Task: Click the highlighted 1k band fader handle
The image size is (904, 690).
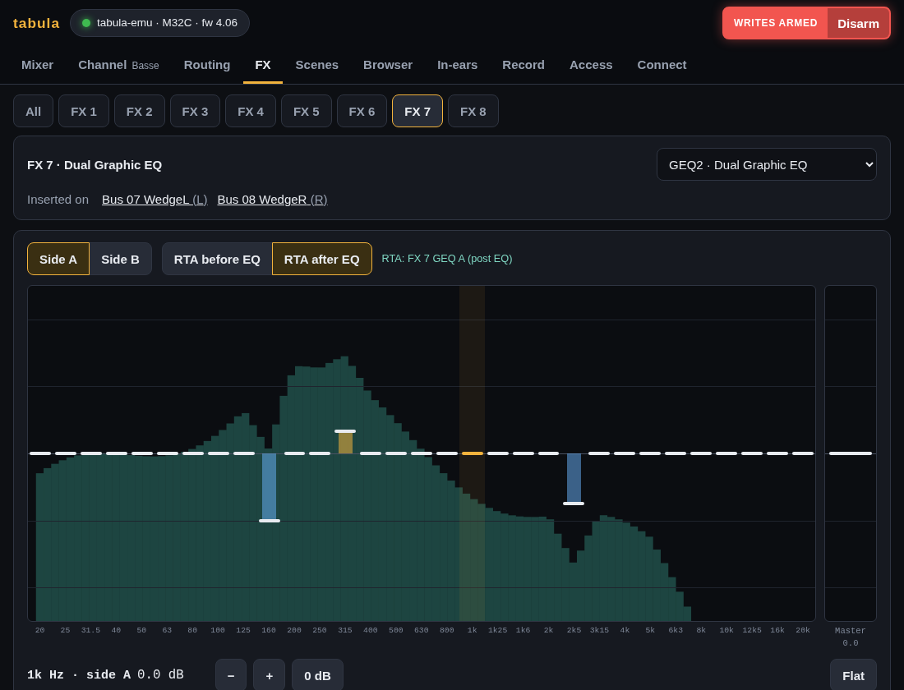Action: [x=473, y=453]
